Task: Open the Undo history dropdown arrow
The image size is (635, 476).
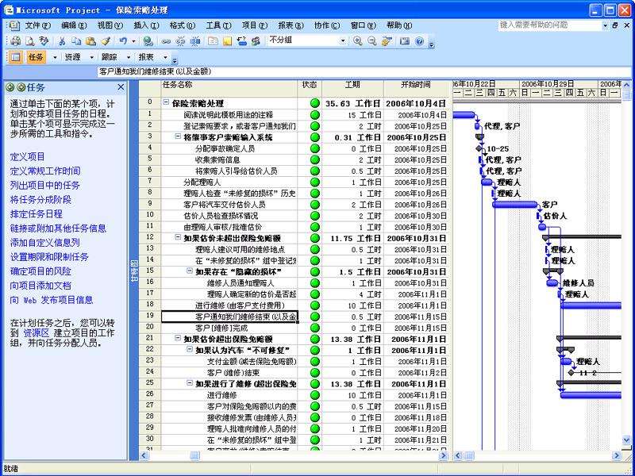Action: (x=133, y=41)
